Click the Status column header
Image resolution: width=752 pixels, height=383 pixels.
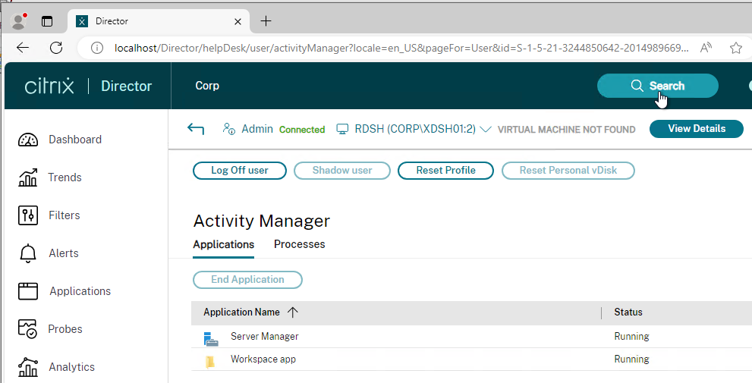[x=628, y=312]
